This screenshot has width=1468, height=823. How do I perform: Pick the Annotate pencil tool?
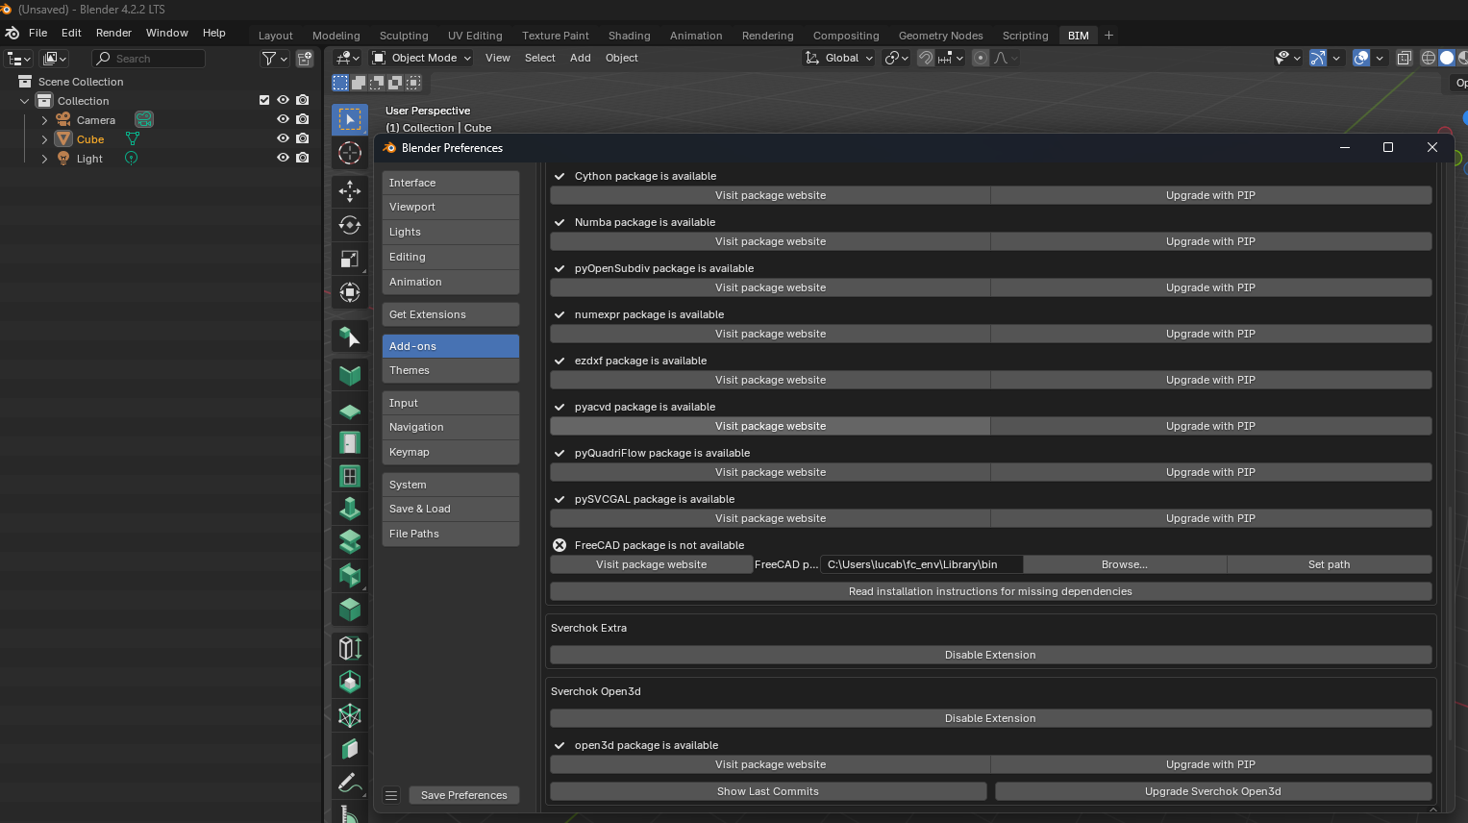[350, 783]
